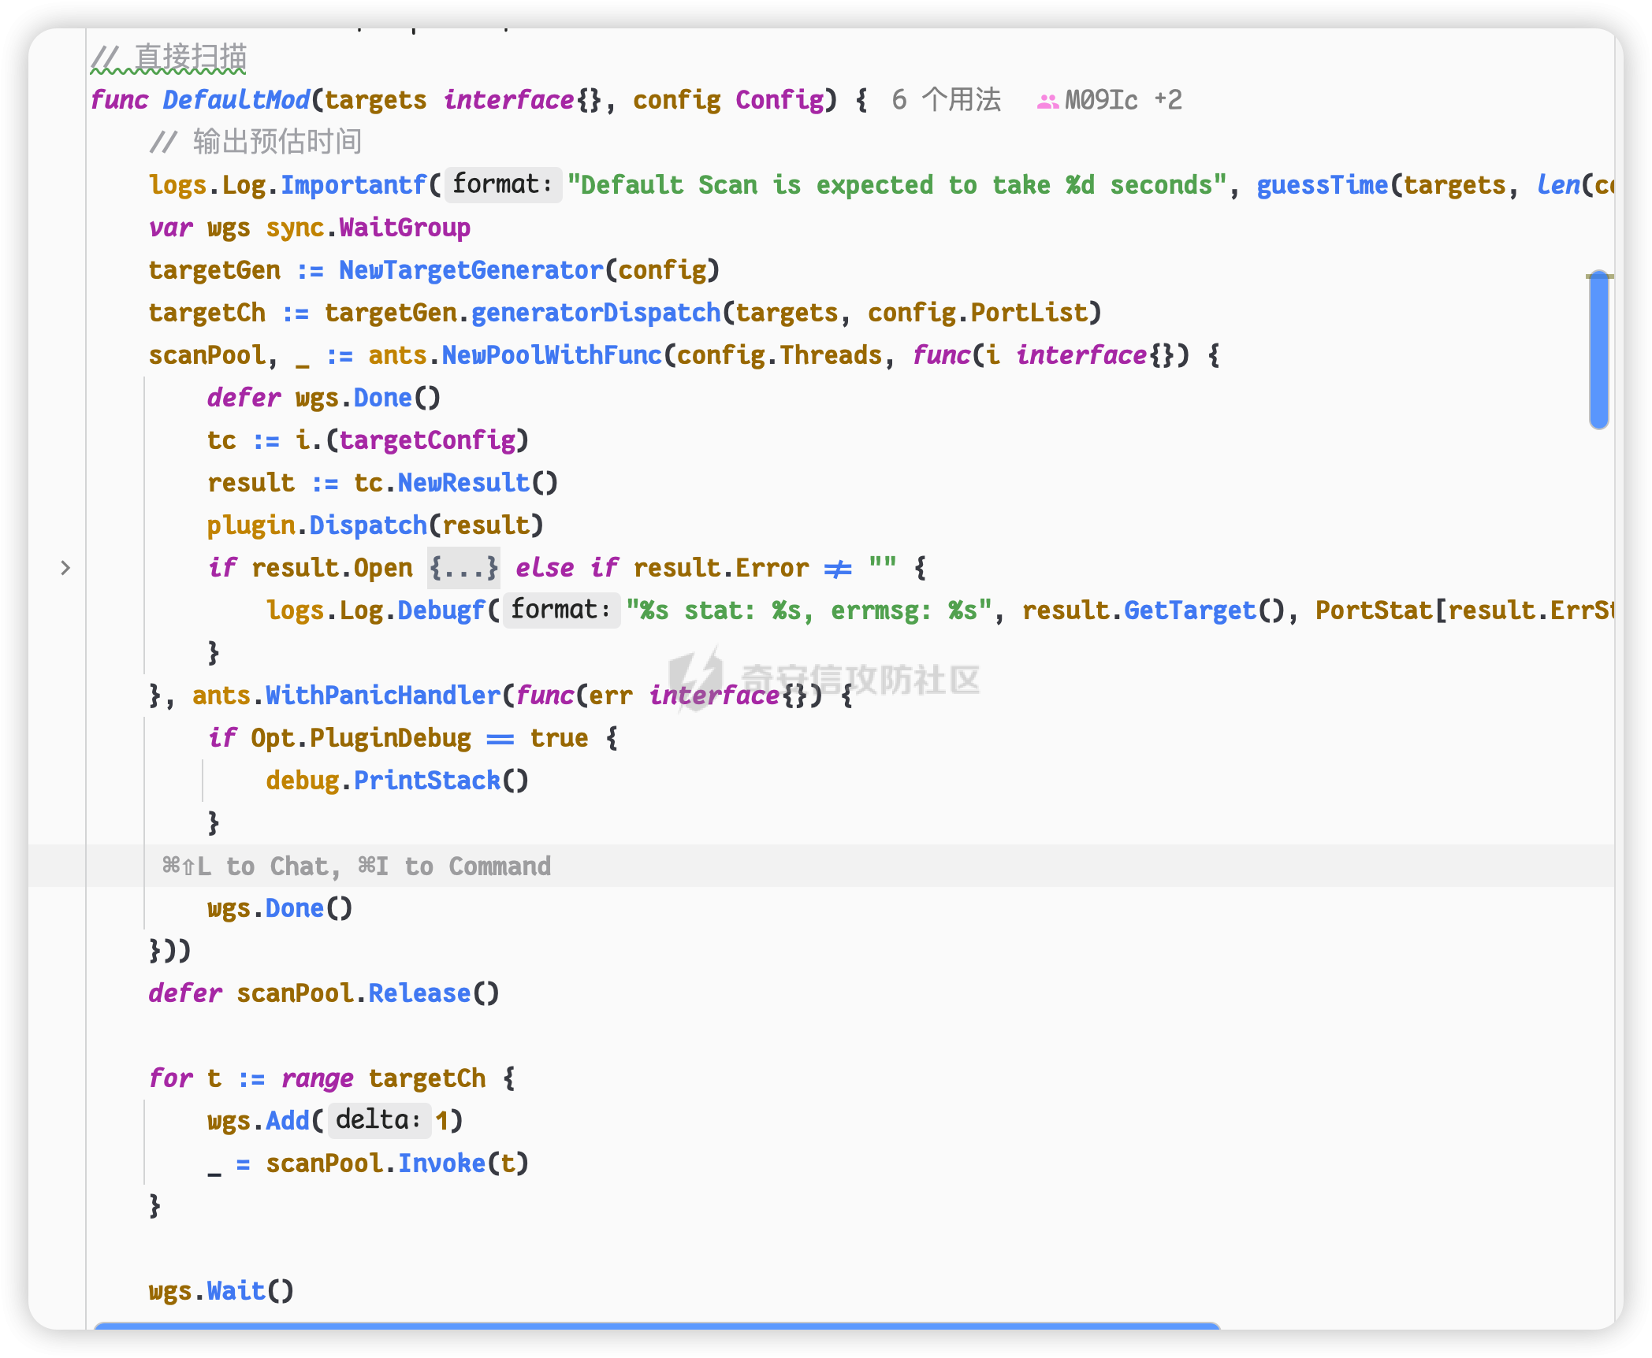Click the authors people icon beside M09Ic
Screen dimensions: 1652x1358
click(x=1047, y=101)
